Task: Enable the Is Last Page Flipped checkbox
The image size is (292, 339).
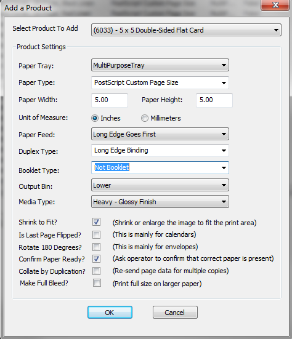Action: click(96, 234)
